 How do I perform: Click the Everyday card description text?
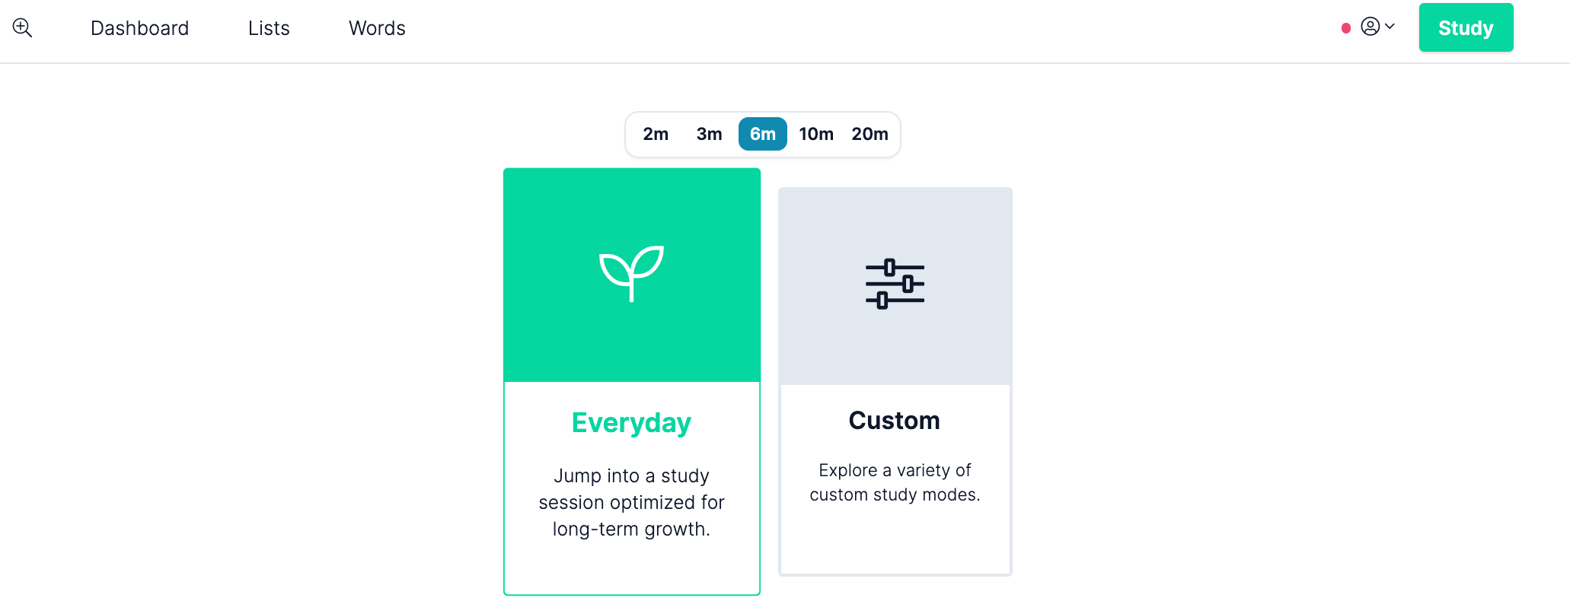(x=631, y=502)
